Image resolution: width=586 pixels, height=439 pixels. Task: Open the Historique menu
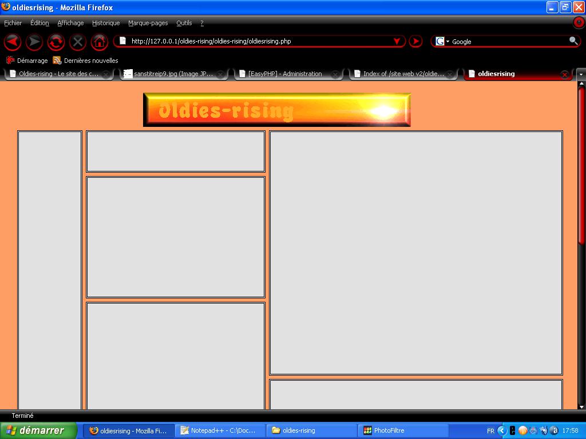[106, 23]
